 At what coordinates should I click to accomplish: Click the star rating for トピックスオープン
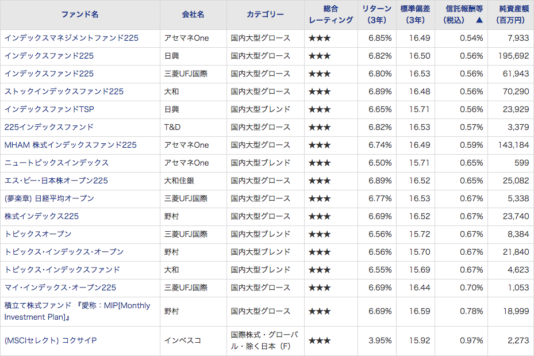pos(320,235)
